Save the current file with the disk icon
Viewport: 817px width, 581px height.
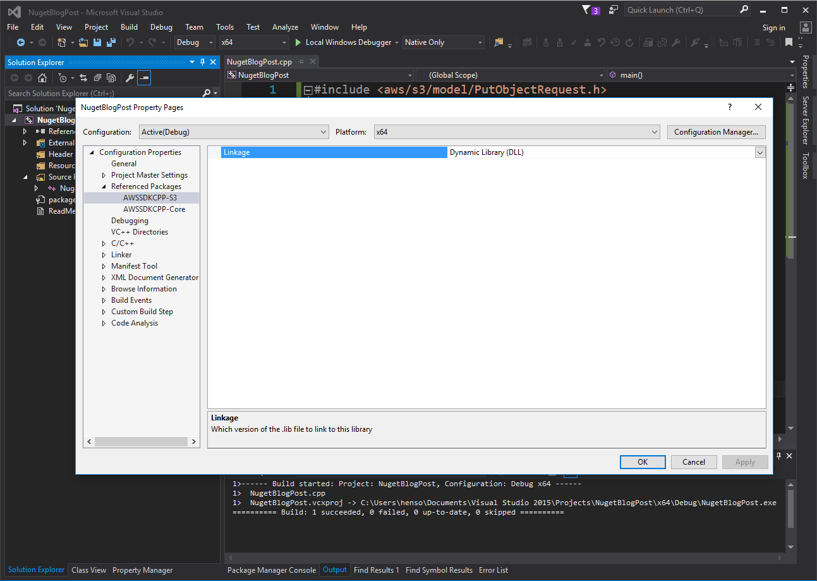97,42
